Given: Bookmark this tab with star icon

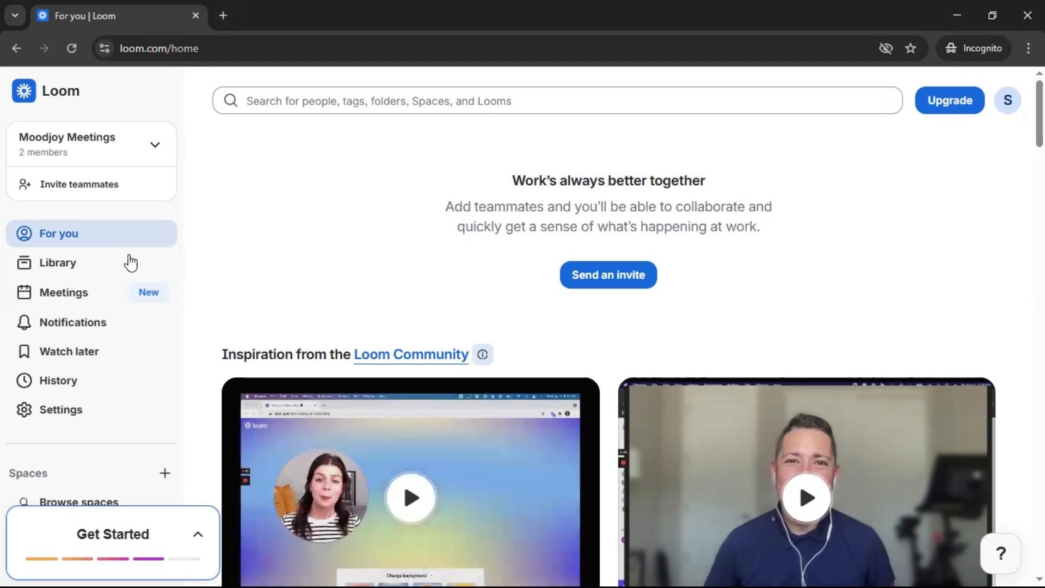Looking at the screenshot, I should [x=911, y=48].
